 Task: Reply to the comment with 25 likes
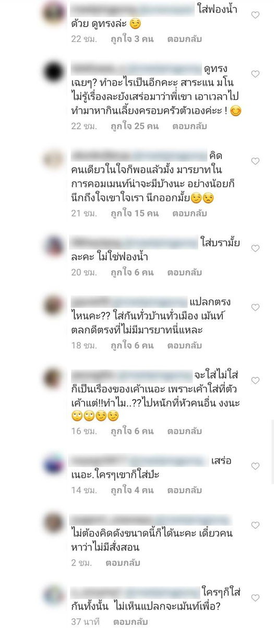(184, 127)
